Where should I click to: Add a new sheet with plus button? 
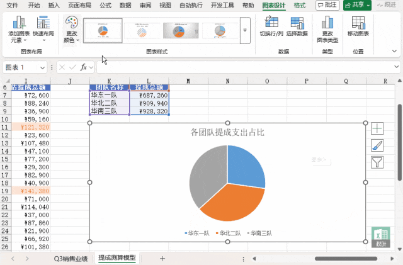click(x=162, y=258)
